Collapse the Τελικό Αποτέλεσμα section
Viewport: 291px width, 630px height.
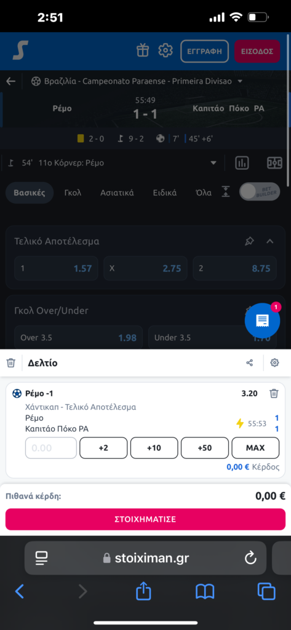[270, 241]
